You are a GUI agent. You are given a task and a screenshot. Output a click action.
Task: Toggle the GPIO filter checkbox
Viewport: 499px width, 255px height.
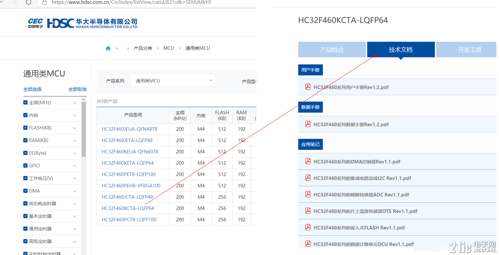[x=26, y=165]
